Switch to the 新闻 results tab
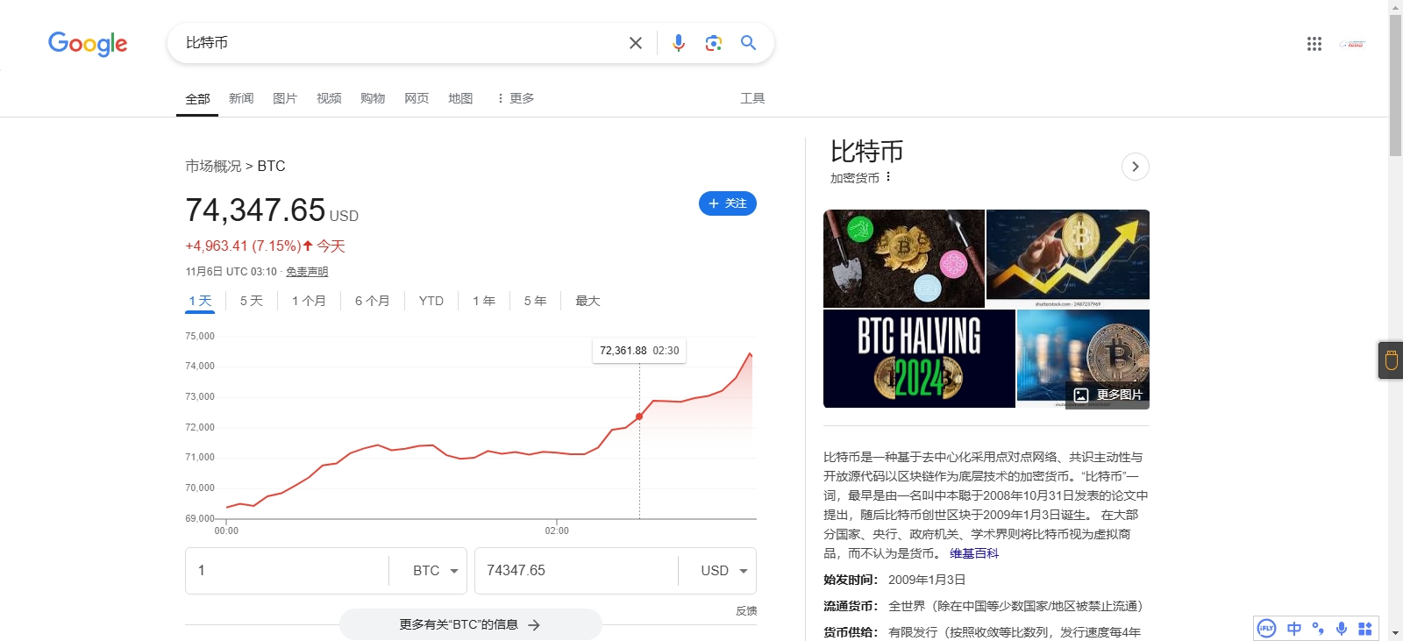The image size is (1403, 641). tap(241, 98)
